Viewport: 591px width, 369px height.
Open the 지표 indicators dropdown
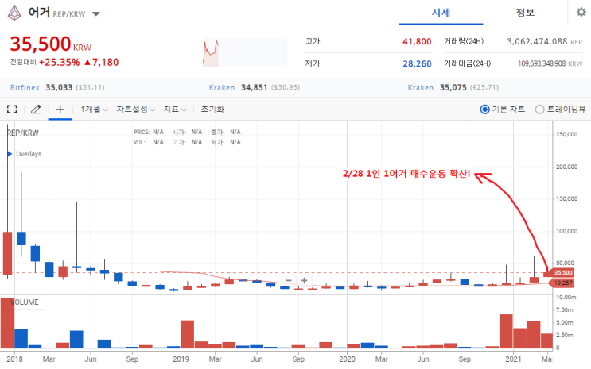click(175, 110)
